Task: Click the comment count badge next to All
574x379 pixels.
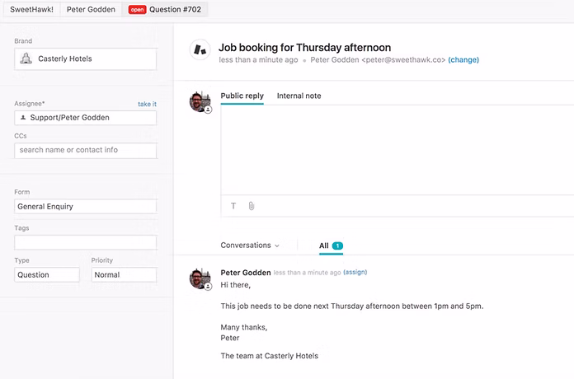Action: [337, 246]
